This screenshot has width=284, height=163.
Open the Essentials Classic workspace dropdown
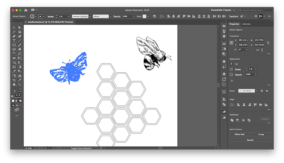click(x=223, y=10)
